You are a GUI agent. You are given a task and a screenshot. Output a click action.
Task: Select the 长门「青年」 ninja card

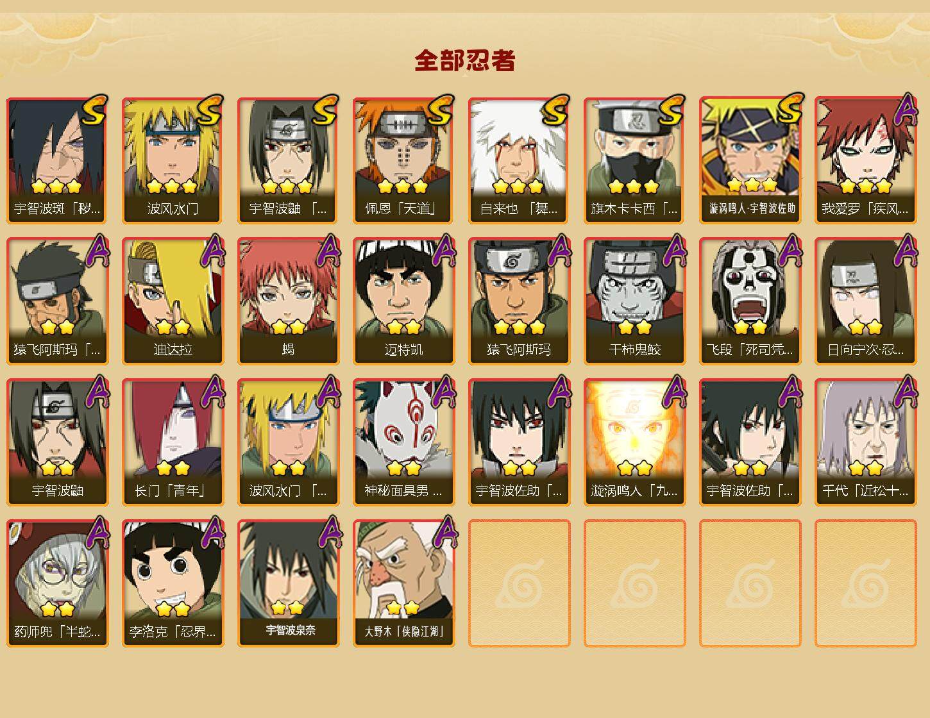pos(173,442)
